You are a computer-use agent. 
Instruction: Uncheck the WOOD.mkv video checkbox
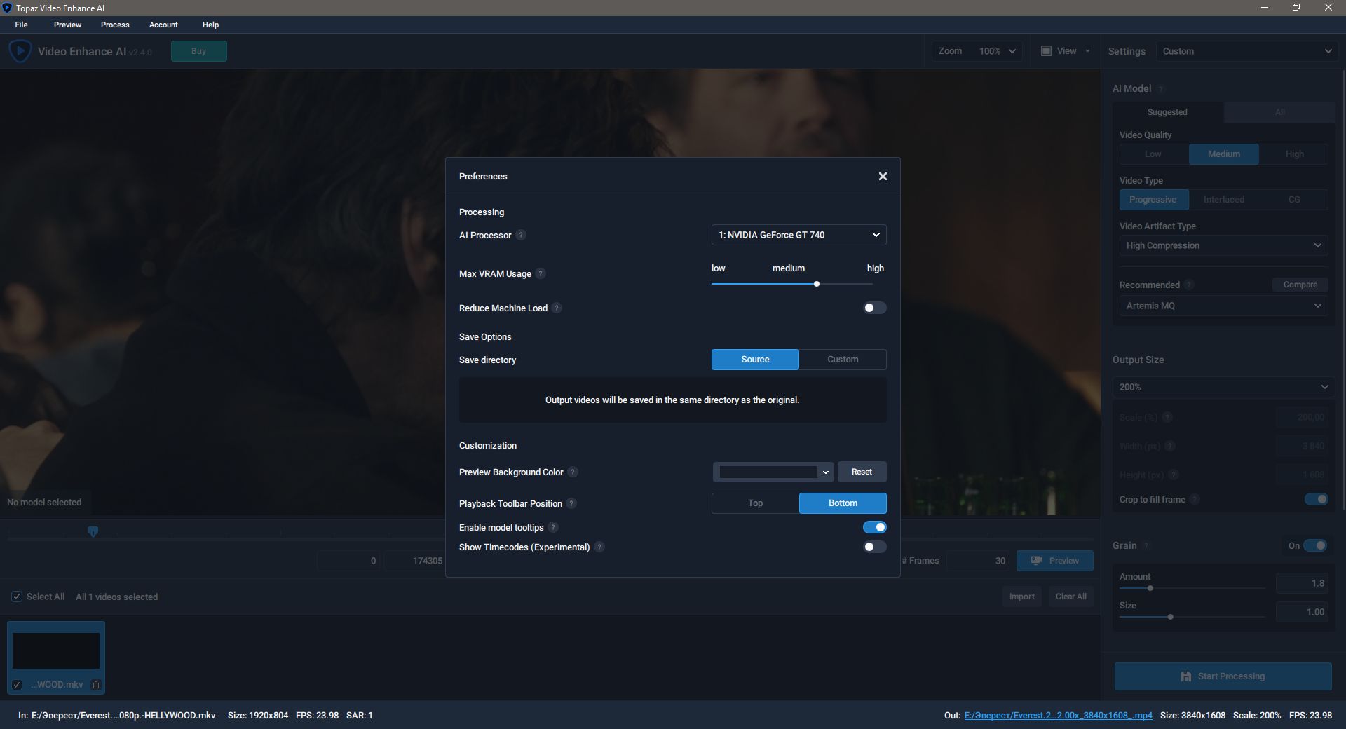tap(17, 685)
